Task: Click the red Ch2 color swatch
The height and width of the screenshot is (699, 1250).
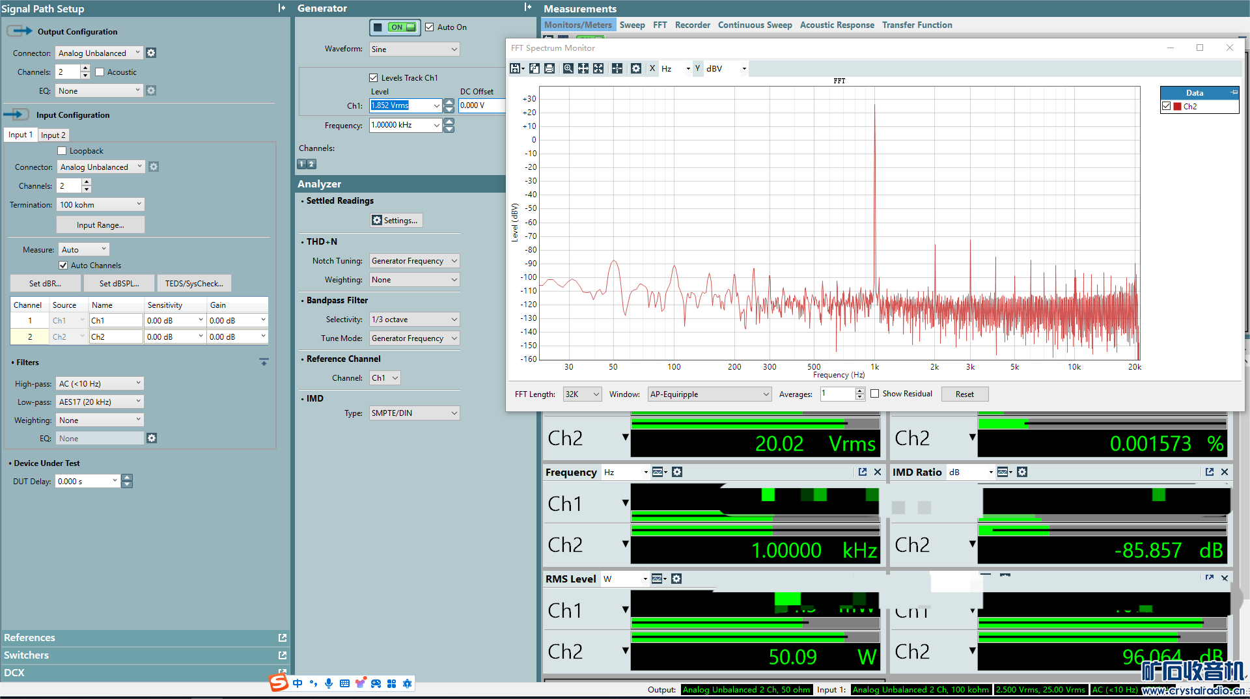Action: [1177, 106]
